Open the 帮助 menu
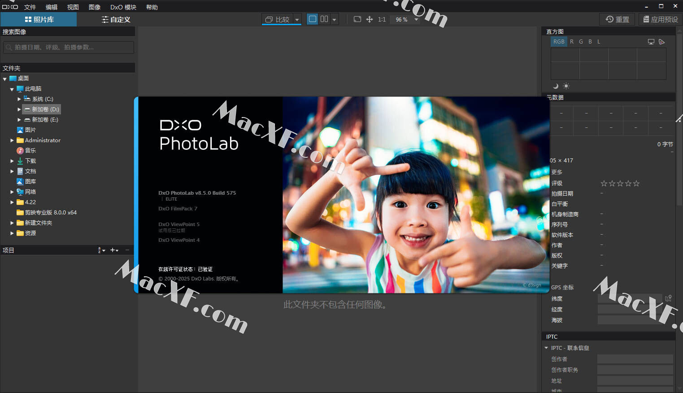 coord(152,7)
